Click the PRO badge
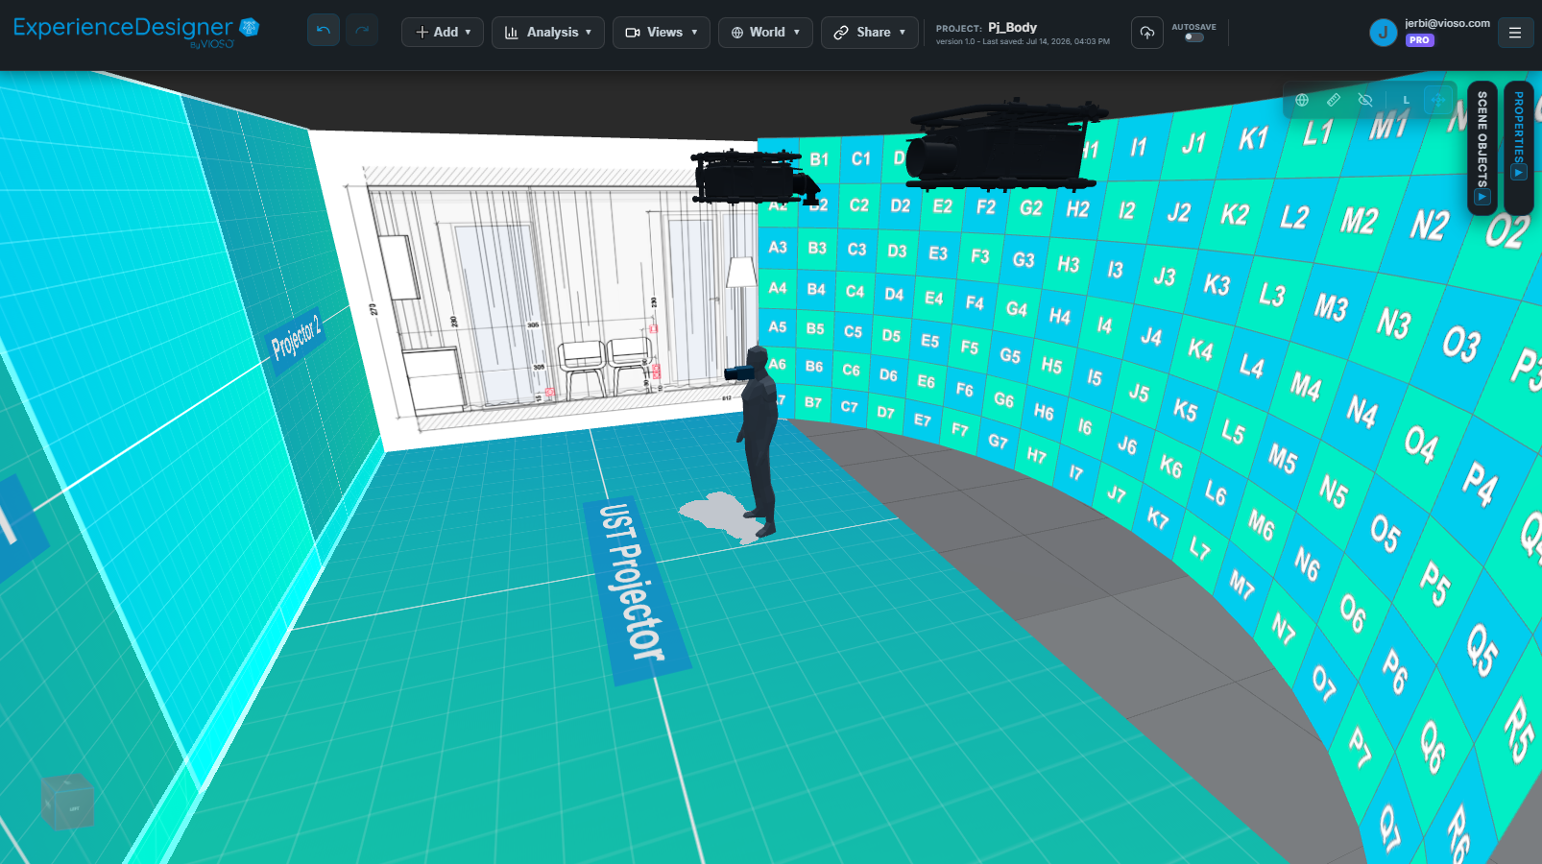Viewport: 1542px width, 864px height. click(x=1419, y=40)
